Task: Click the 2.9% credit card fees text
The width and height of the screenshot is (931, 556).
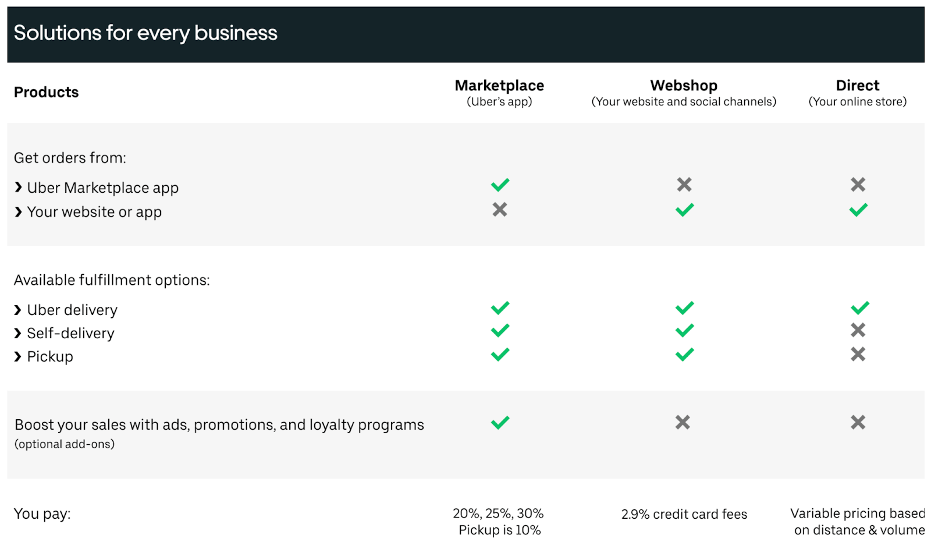Action: point(684,514)
